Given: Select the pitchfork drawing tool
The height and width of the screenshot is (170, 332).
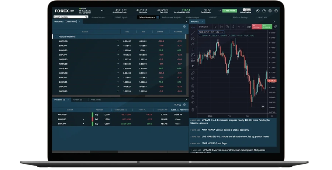Looking at the screenshot, I should [193, 38].
